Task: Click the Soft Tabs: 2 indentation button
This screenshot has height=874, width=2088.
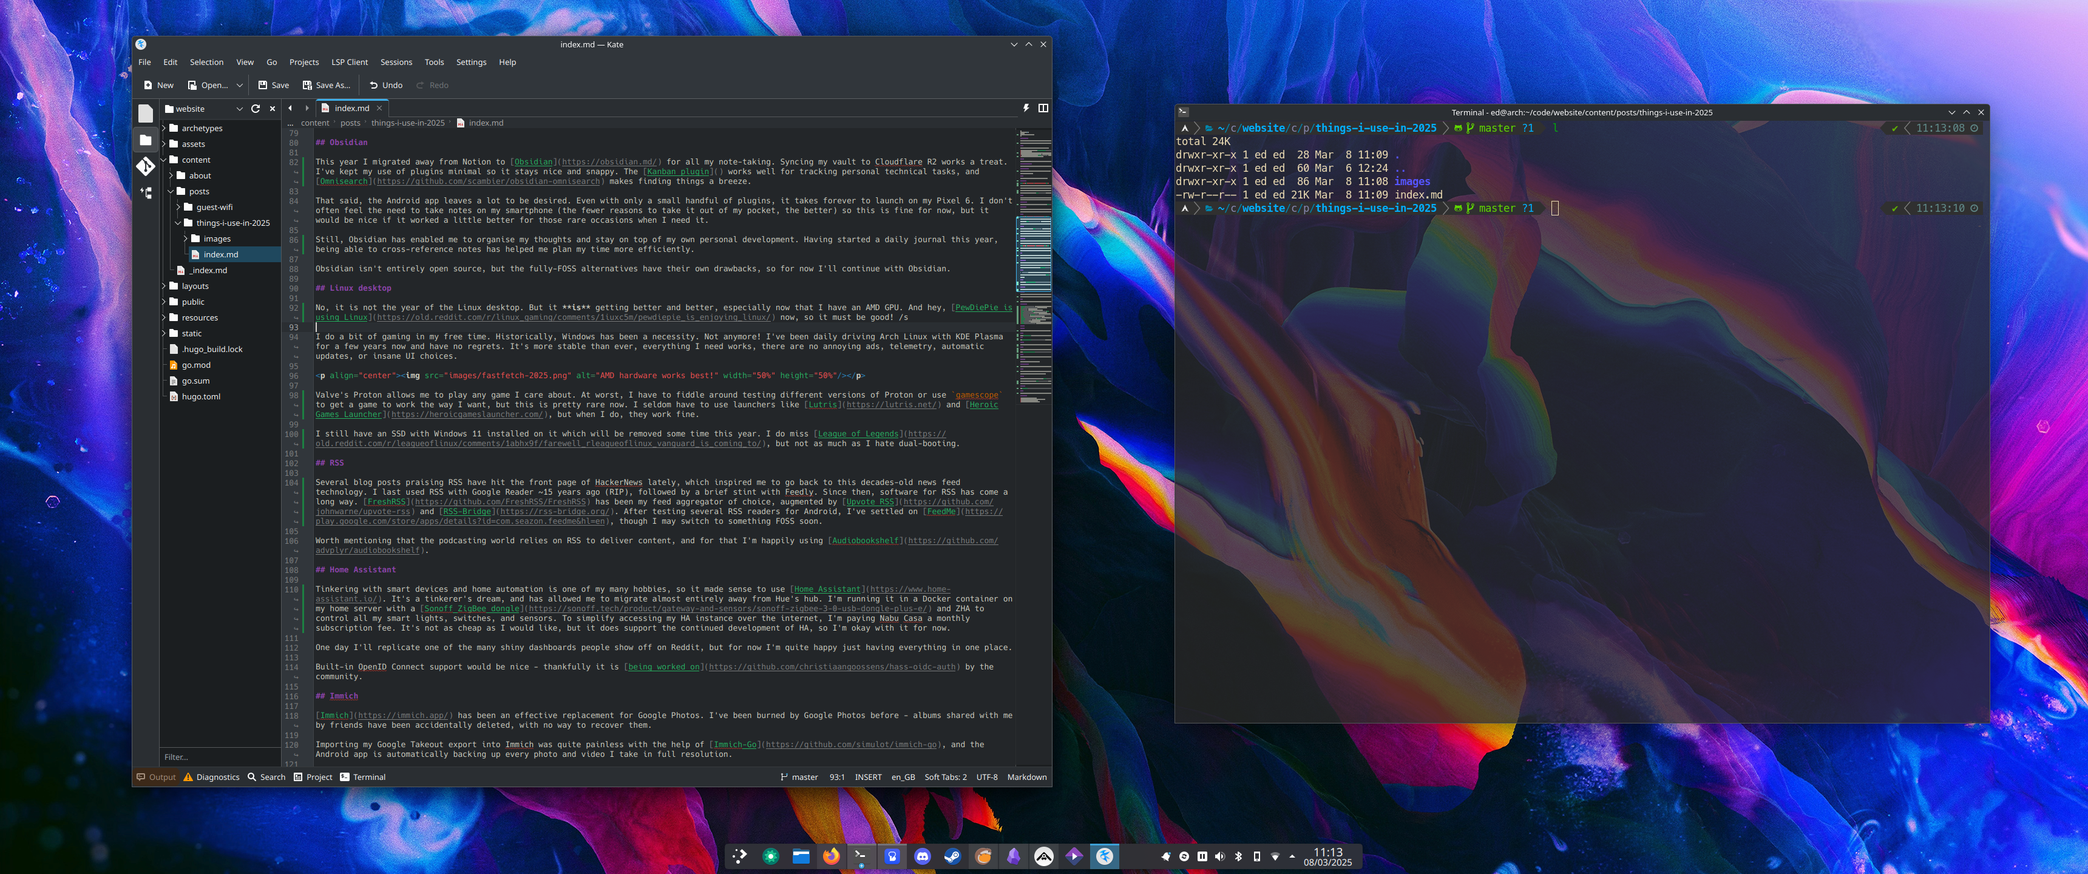Action: click(x=945, y=777)
